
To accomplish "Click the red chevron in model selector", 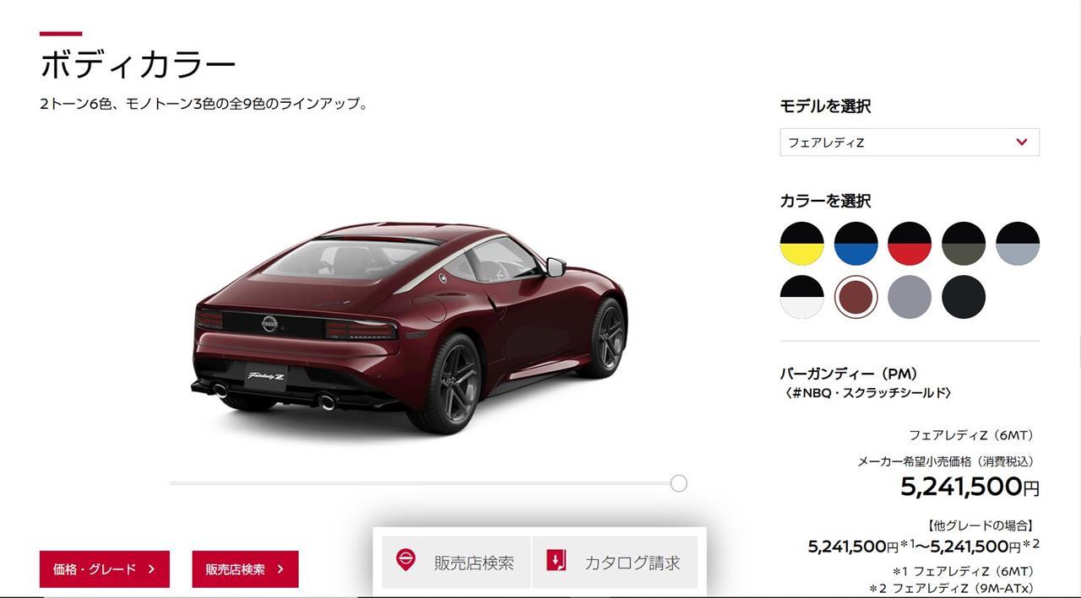I will (x=1022, y=142).
